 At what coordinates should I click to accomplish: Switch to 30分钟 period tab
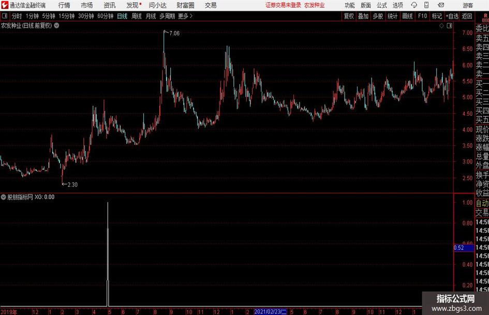click(x=86, y=16)
